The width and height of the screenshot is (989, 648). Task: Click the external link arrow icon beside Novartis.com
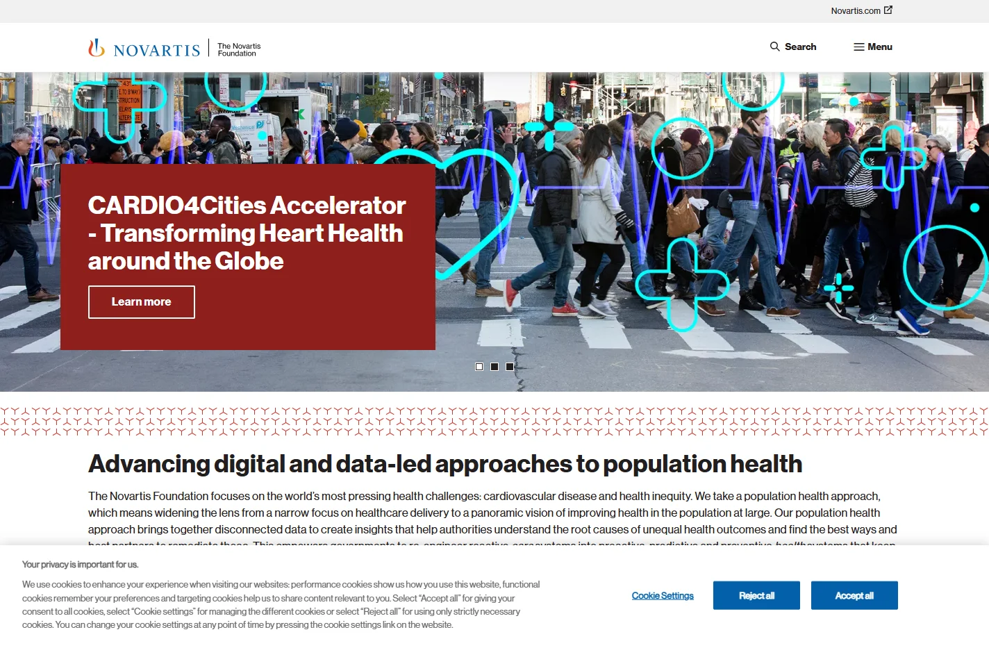pos(888,10)
